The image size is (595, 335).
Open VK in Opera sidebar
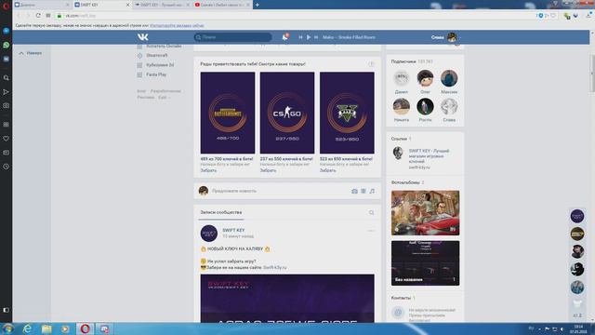click(7, 59)
